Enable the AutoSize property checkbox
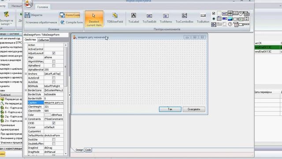This screenshot has height=159, width=282. click(x=54, y=82)
